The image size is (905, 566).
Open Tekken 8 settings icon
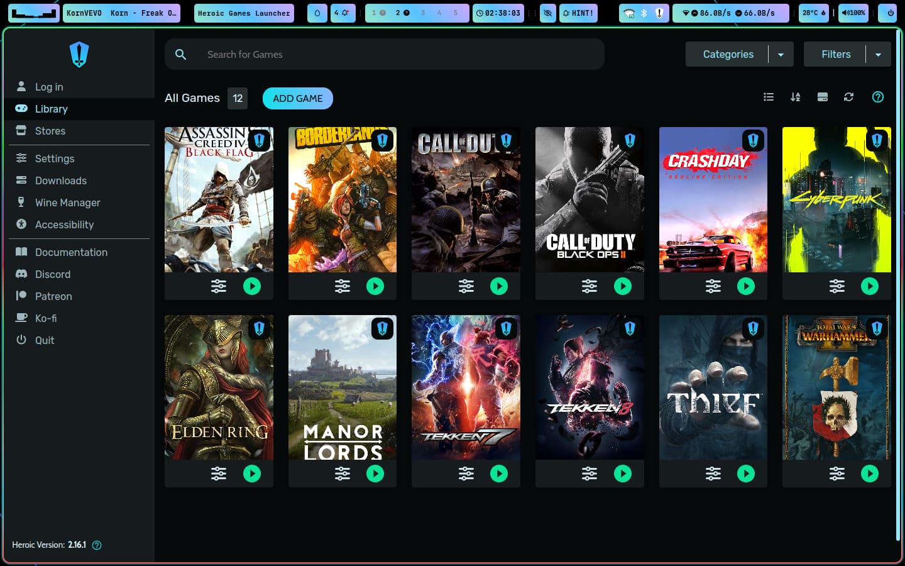point(590,474)
